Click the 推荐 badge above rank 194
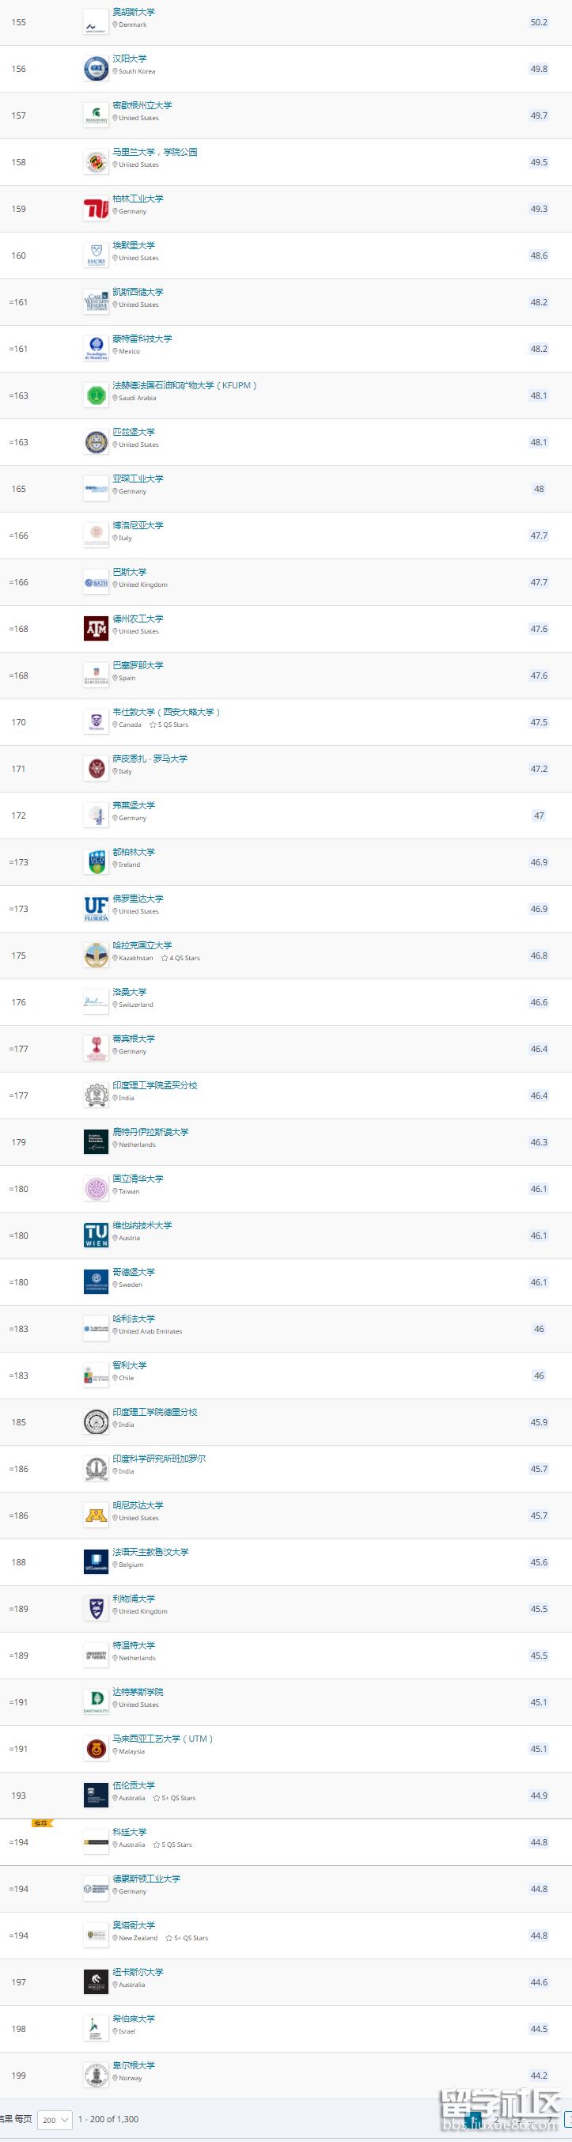Screen dimensions: 572x2142 point(42,1823)
